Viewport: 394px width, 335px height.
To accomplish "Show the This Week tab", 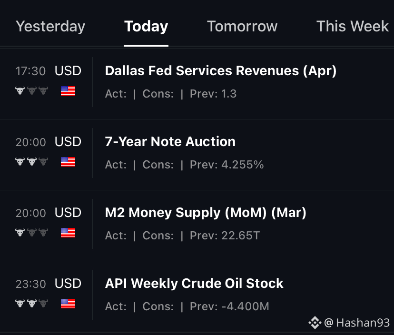I will (x=353, y=26).
